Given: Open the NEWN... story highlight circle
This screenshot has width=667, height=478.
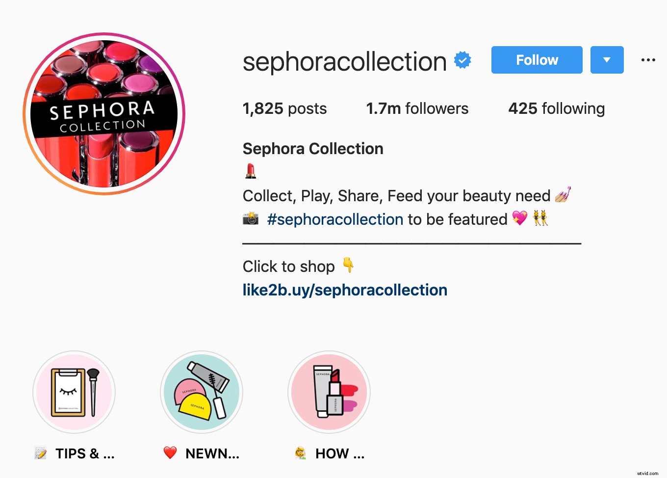Looking at the screenshot, I should tap(202, 392).
